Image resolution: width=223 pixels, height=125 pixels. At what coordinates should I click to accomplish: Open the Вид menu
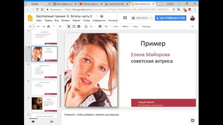[x=56, y=20]
